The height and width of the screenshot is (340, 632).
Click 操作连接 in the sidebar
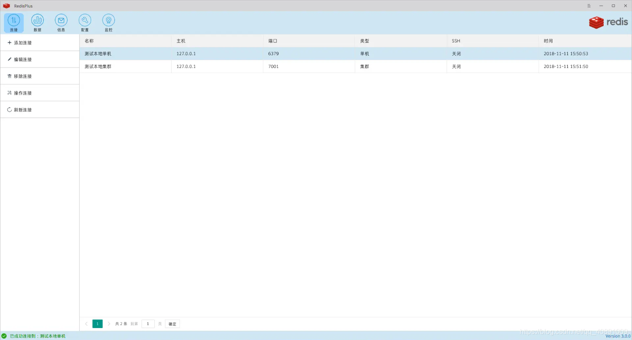pyautogui.click(x=40, y=93)
